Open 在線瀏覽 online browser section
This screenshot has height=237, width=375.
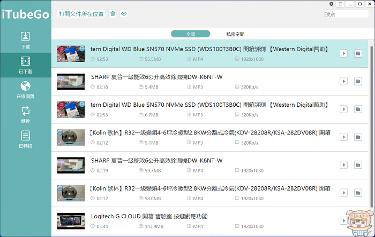click(25, 90)
